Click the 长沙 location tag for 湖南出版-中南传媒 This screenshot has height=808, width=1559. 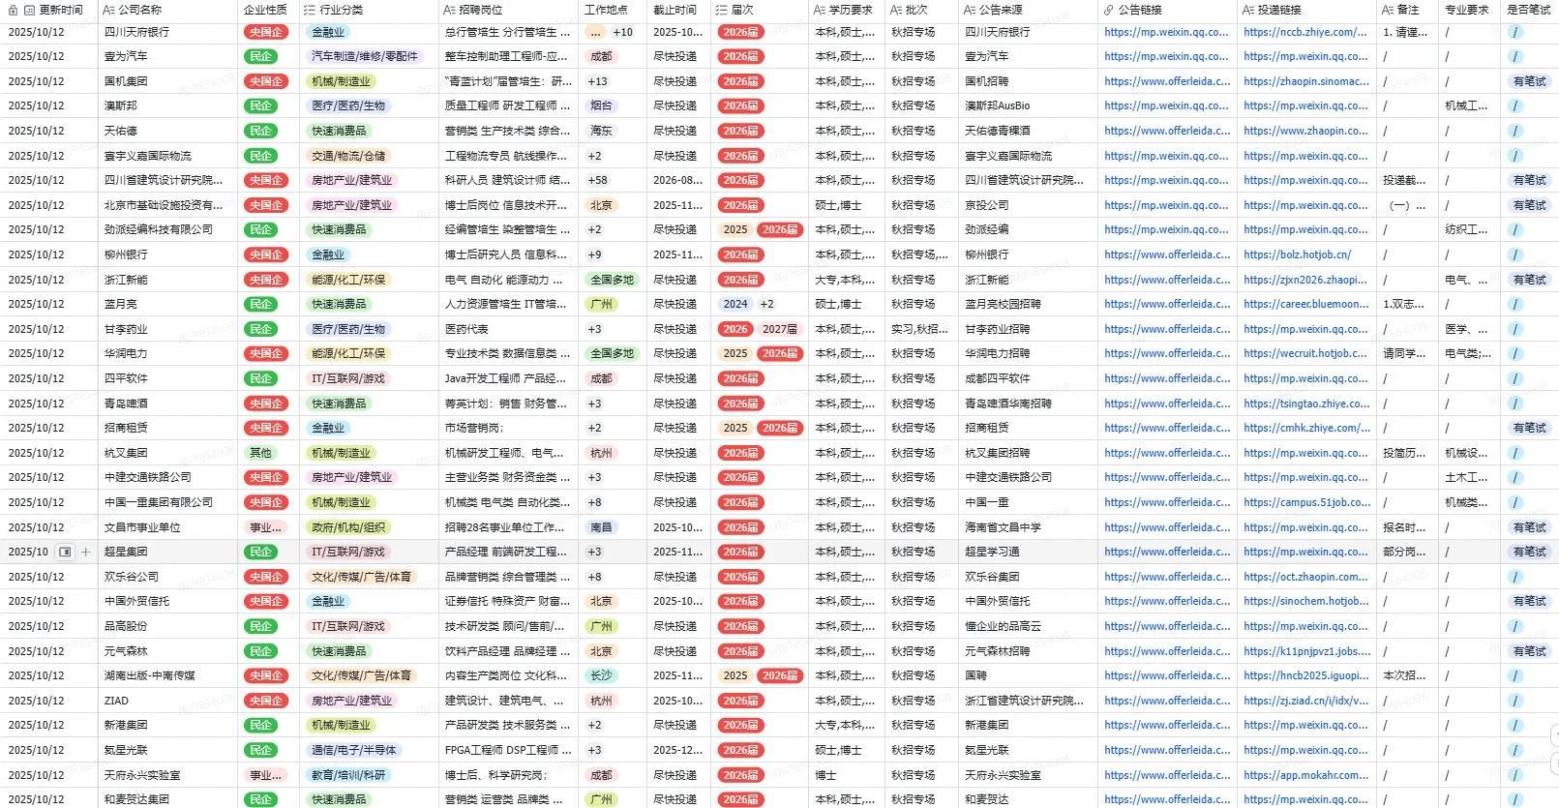pos(601,675)
